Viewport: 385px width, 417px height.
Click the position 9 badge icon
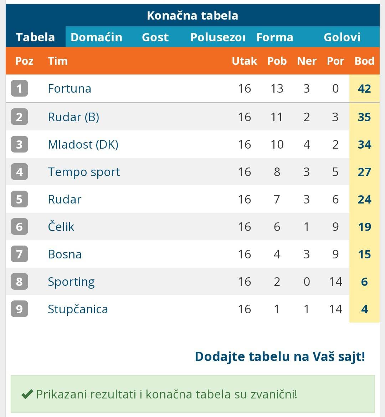tap(19, 309)
